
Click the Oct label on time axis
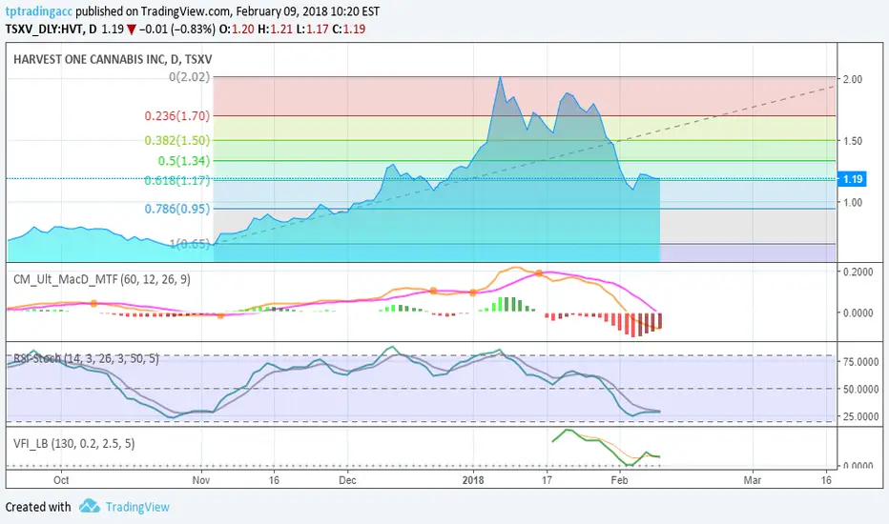pyautogui.click(x=61, y=480)
